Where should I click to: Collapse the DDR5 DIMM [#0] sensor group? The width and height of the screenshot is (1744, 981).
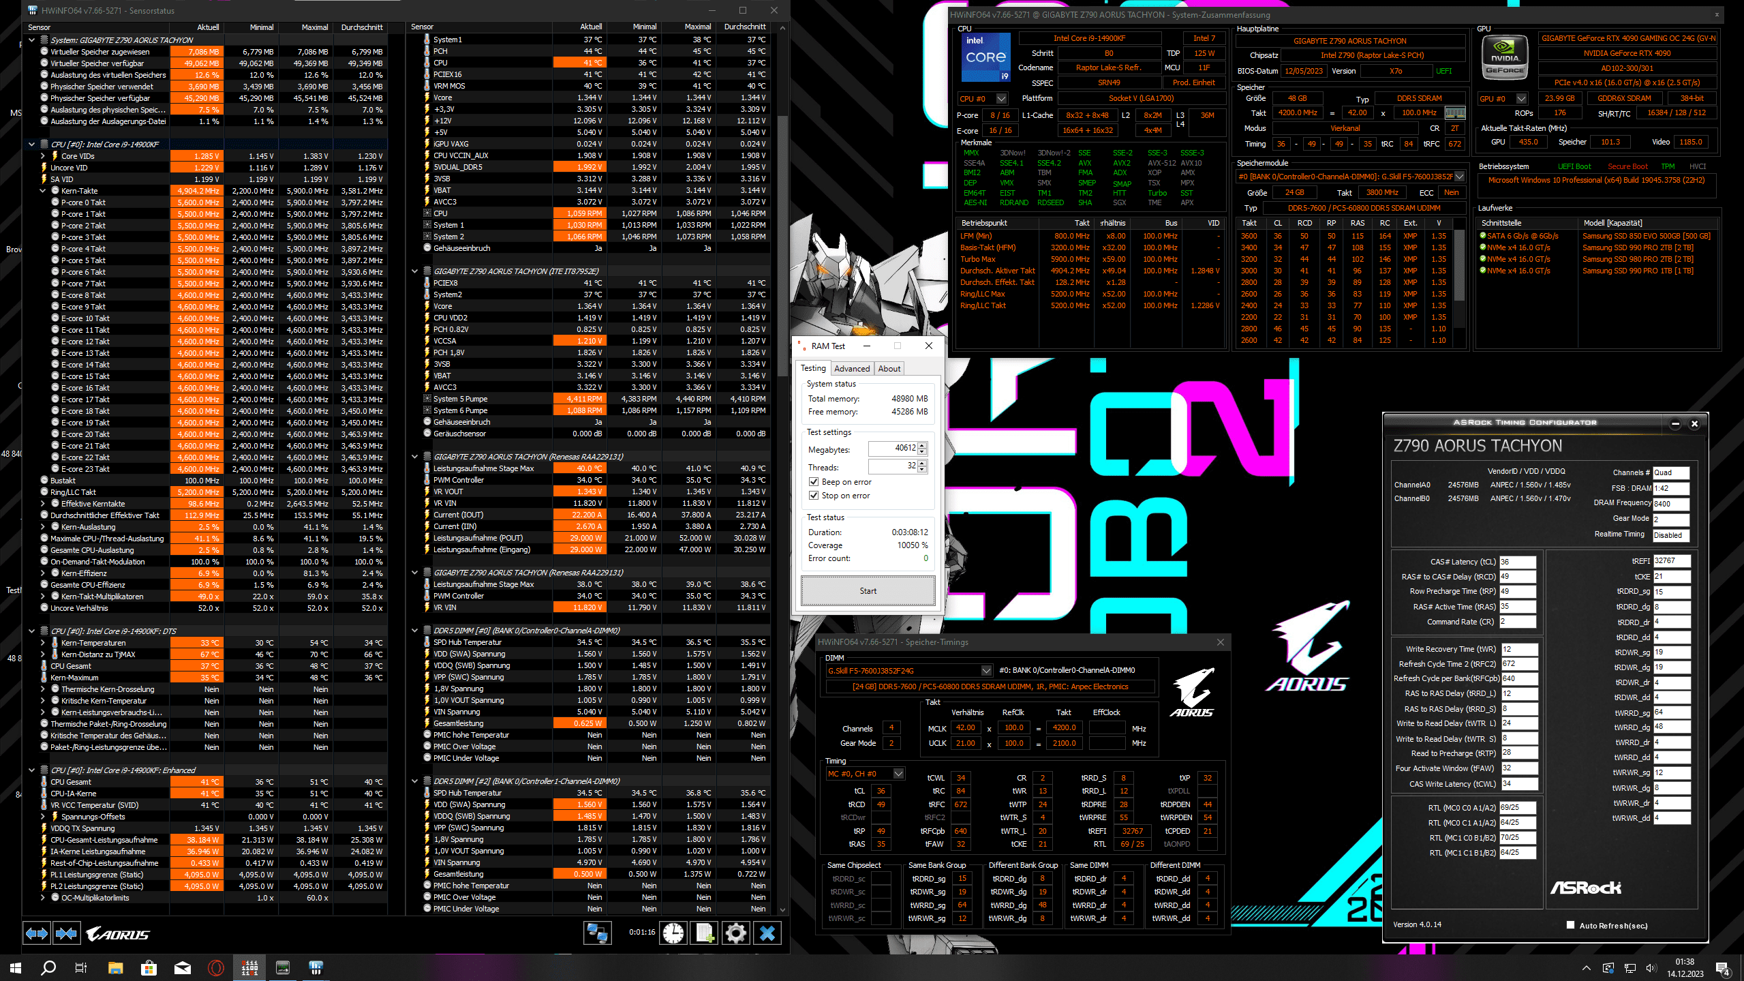pyautogui.click(x=415, y=631)
